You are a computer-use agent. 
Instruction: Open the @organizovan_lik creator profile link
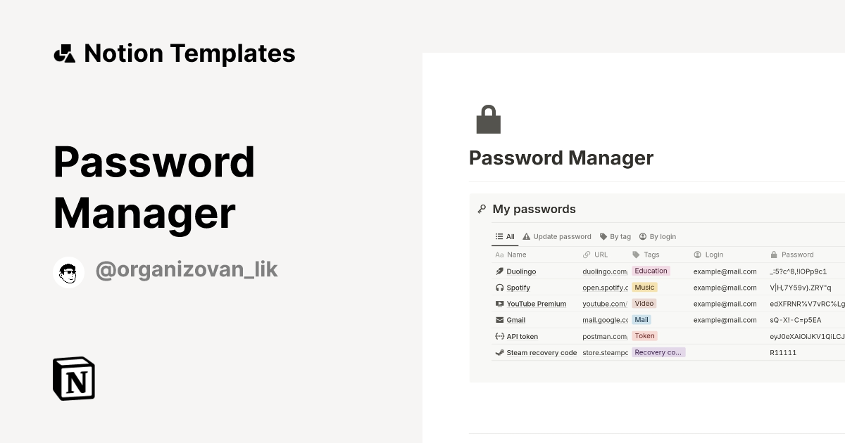tap(187, 269)
